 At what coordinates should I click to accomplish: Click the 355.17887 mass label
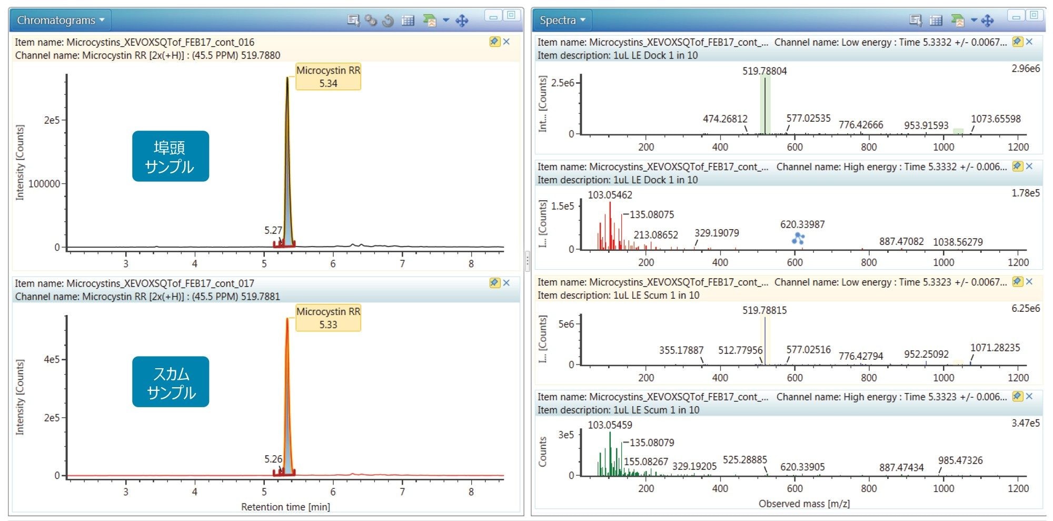(x=681, y=350)
